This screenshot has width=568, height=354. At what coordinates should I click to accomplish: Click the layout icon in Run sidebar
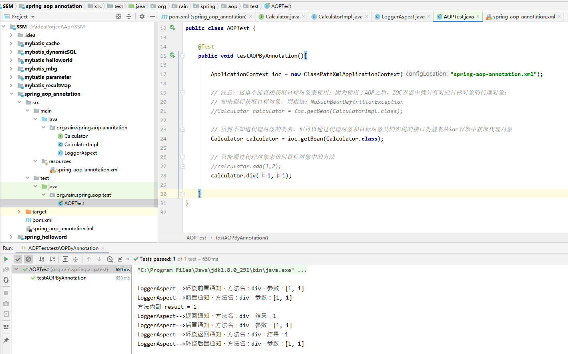point(6,327)
